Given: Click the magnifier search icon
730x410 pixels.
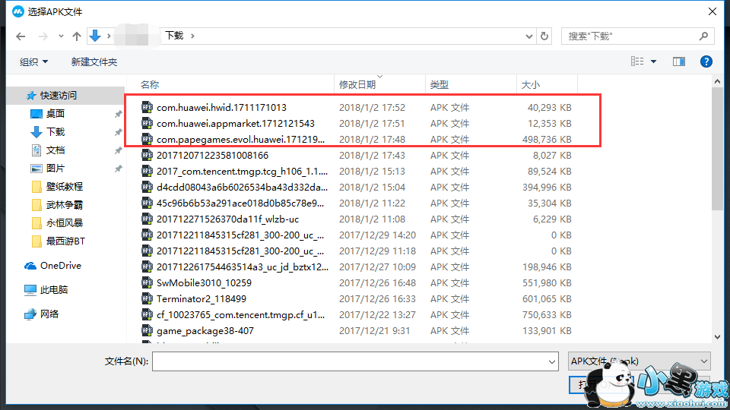Looking at the screenshot, I should coord(703,36).
